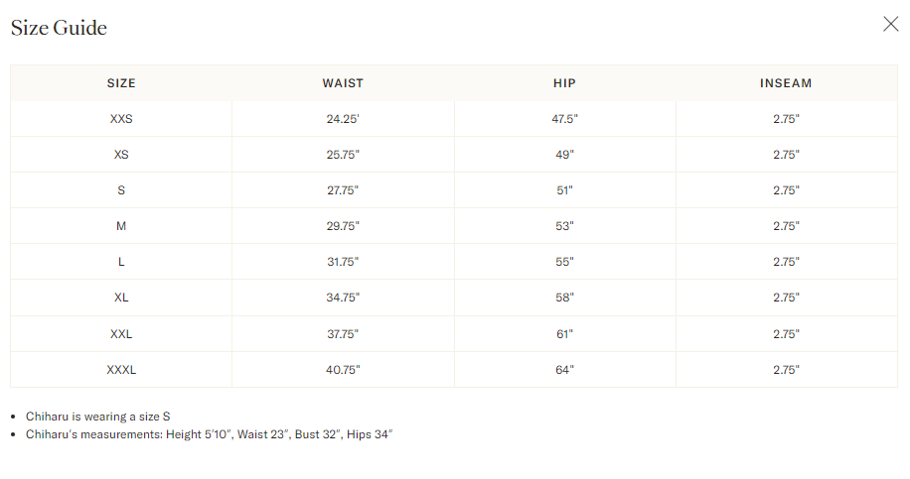Image resolution: width=910 pixels, height=479 pixels.
Task: Click the 29.75" waist measurement
Action: click(x=343, y=226)
